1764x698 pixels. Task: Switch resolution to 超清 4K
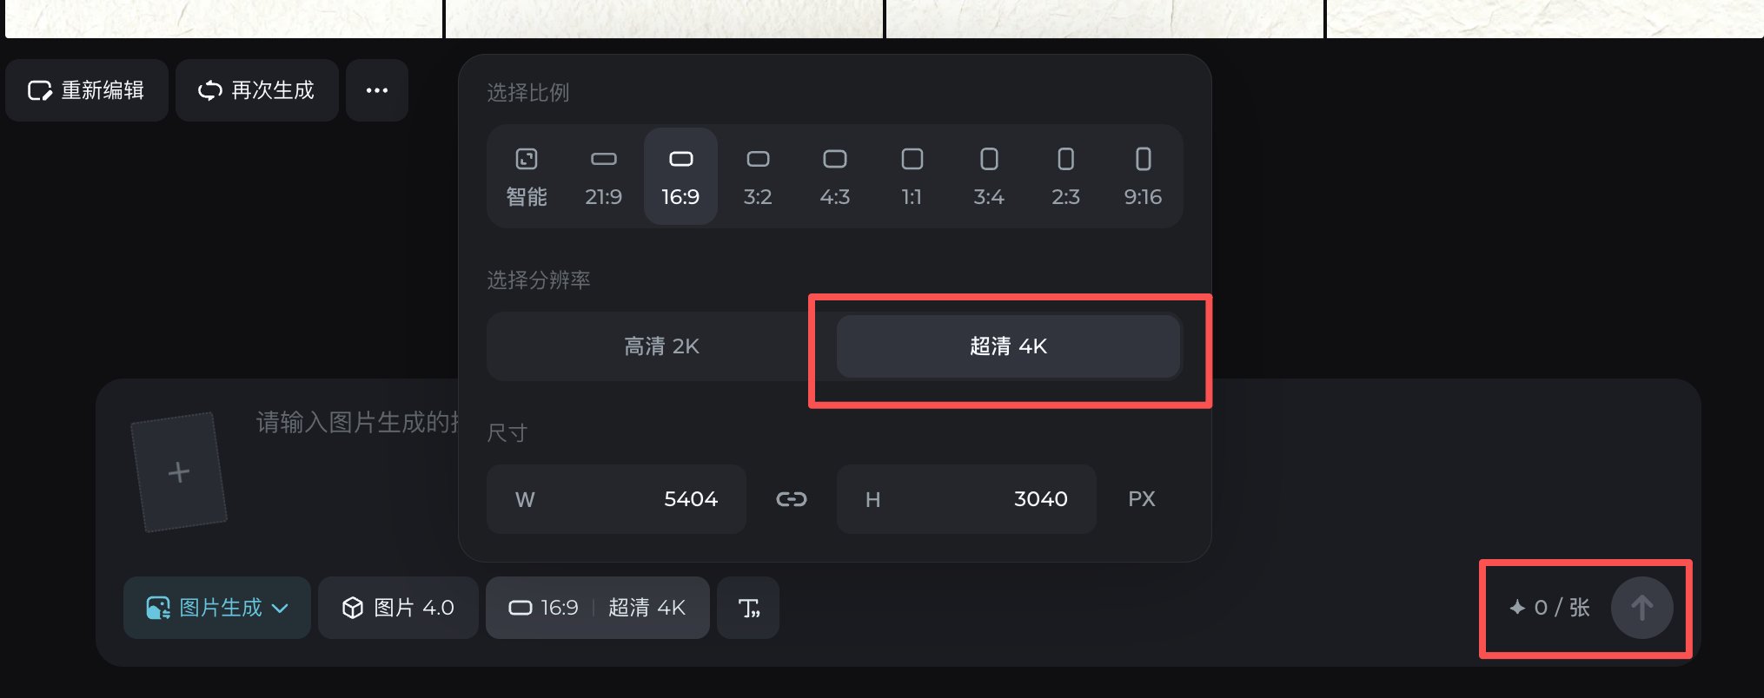pos(1008,346)
